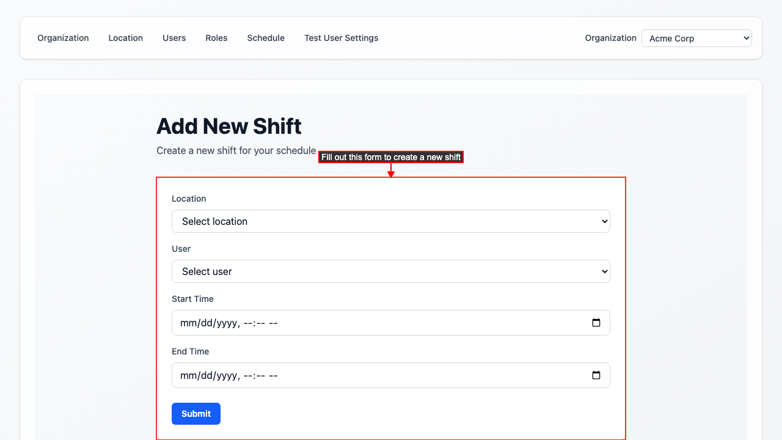Click the 'Create a new shift' subtitle text
The width and height of the screenshot is (782, 440).
tap(236, 150)
